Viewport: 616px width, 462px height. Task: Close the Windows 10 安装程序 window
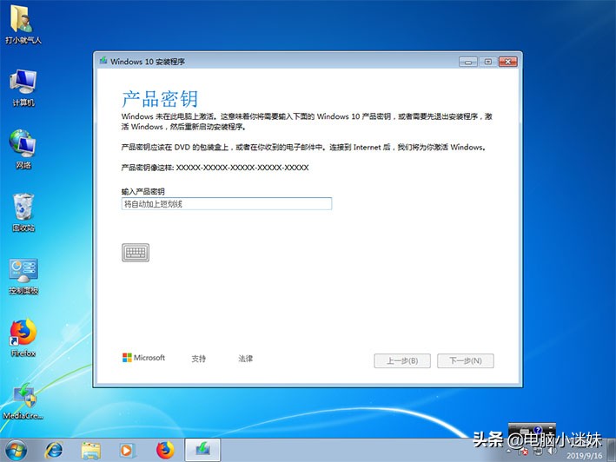[x=508, y=62]
